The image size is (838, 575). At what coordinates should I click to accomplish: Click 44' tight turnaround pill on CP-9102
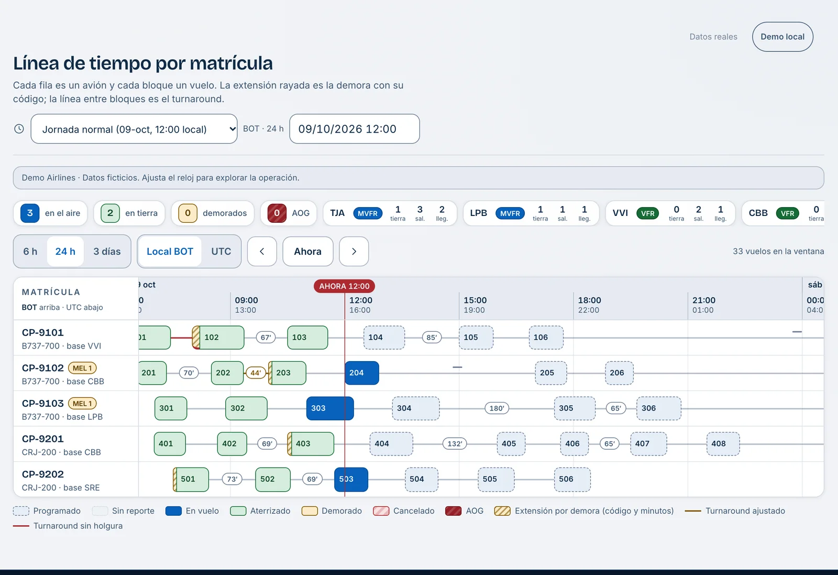tap(256, 373)
